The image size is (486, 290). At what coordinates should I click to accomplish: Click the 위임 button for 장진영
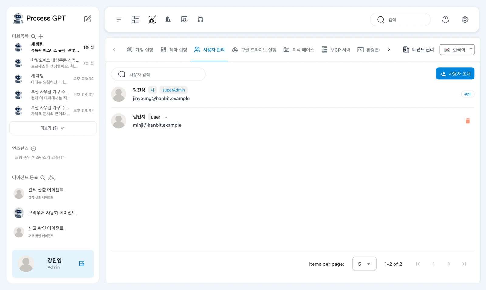[x=468, y=94]
